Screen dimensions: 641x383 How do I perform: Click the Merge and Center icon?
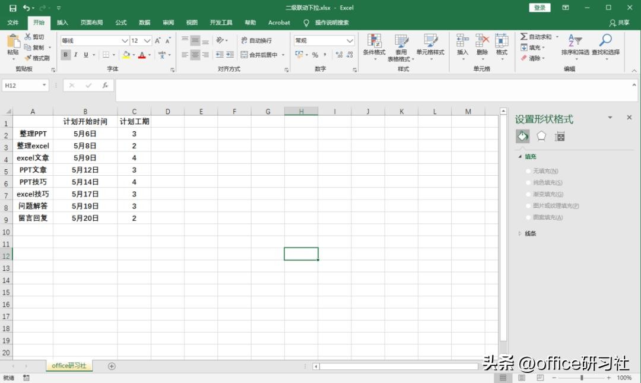pyautogui.click(x=244, y=55)
